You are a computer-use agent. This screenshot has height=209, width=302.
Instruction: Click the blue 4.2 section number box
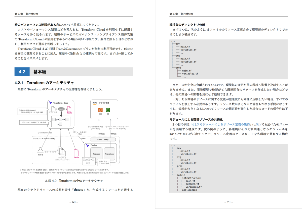coord(22,72)
